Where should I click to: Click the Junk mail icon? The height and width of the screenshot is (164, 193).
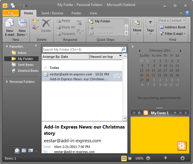(x=35, y=27)
